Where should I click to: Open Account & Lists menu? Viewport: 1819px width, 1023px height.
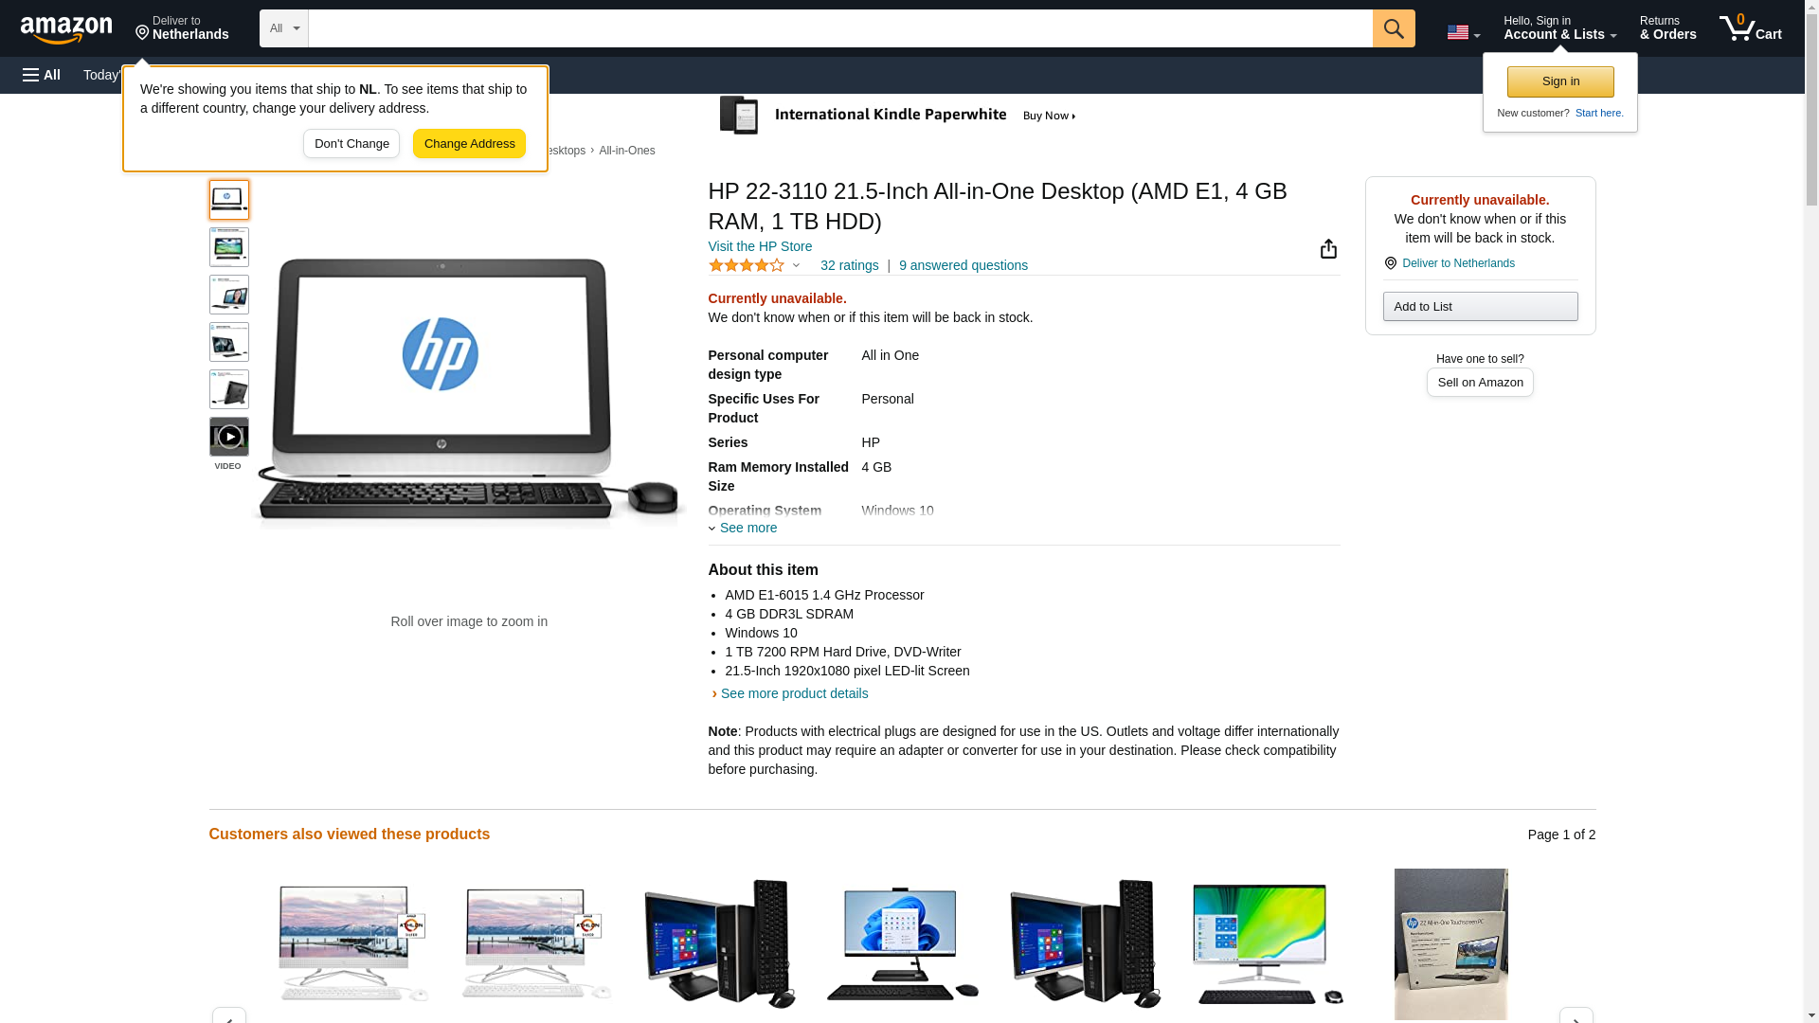pyautogui.click(x=1559, y=28)
